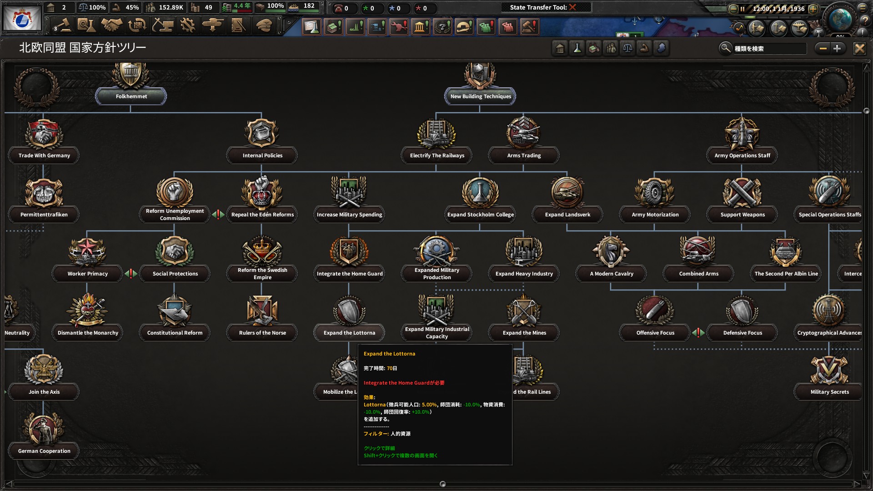The height and width of the screenshot is (491, 873).
Task: Click the green soldiers alert icon
Action: (486, 27)
